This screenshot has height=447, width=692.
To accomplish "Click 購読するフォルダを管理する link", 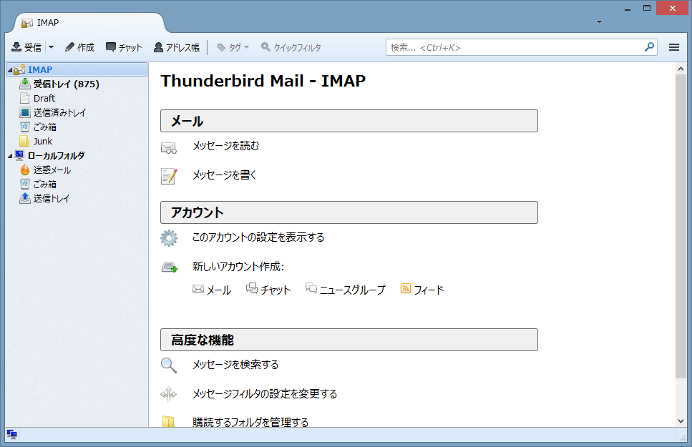I will pos(250,422).
